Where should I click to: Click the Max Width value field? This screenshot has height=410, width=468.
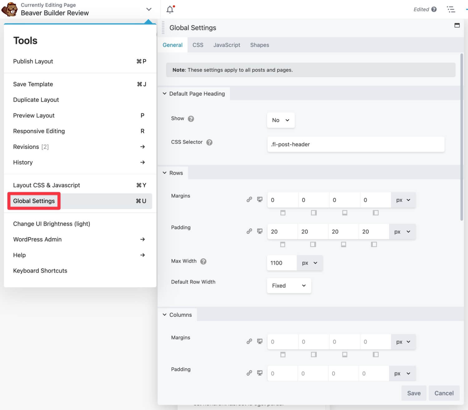coord(282,263)
